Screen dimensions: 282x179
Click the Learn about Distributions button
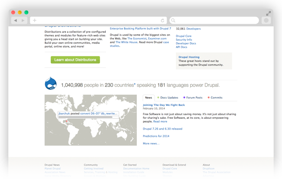(75, 60)
